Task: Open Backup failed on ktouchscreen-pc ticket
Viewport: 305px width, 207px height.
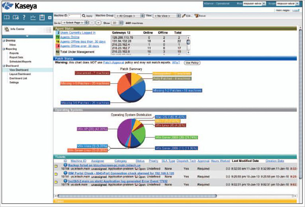Action: coord(104,165)
